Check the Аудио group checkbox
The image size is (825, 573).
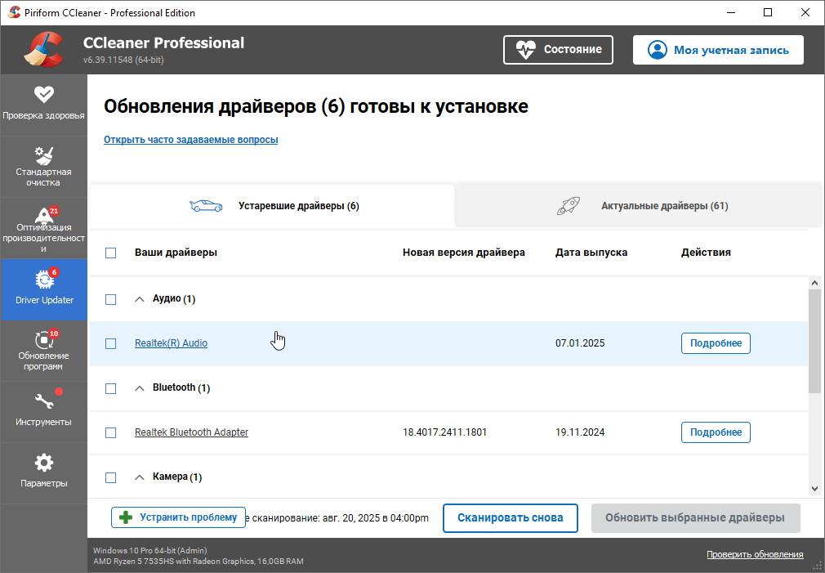(110, 299)
